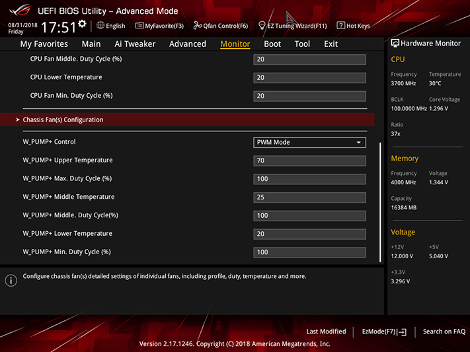Click the Memory frequency 4000 MHz value
470x352 pixels.
(403, 182)
